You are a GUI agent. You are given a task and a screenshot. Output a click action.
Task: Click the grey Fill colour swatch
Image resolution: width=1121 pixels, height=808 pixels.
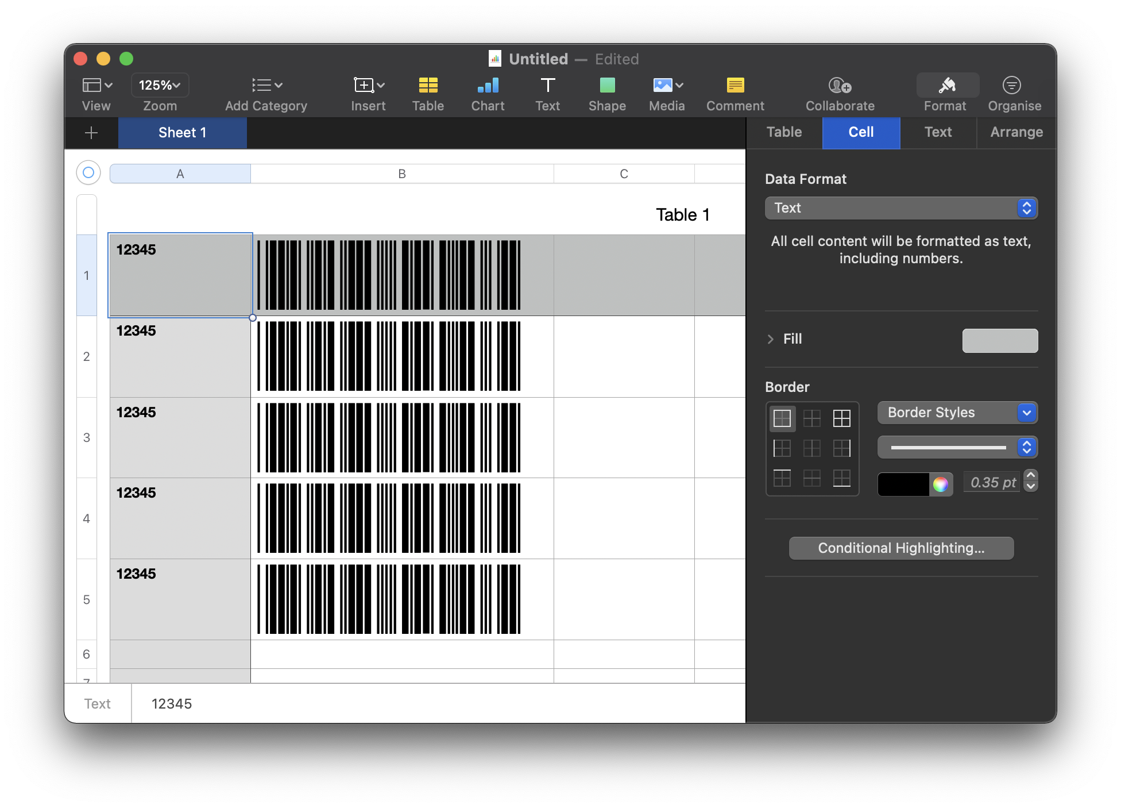(1000, 341)
